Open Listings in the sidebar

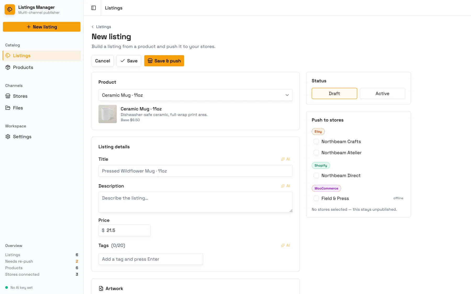(x=42, y=55)
